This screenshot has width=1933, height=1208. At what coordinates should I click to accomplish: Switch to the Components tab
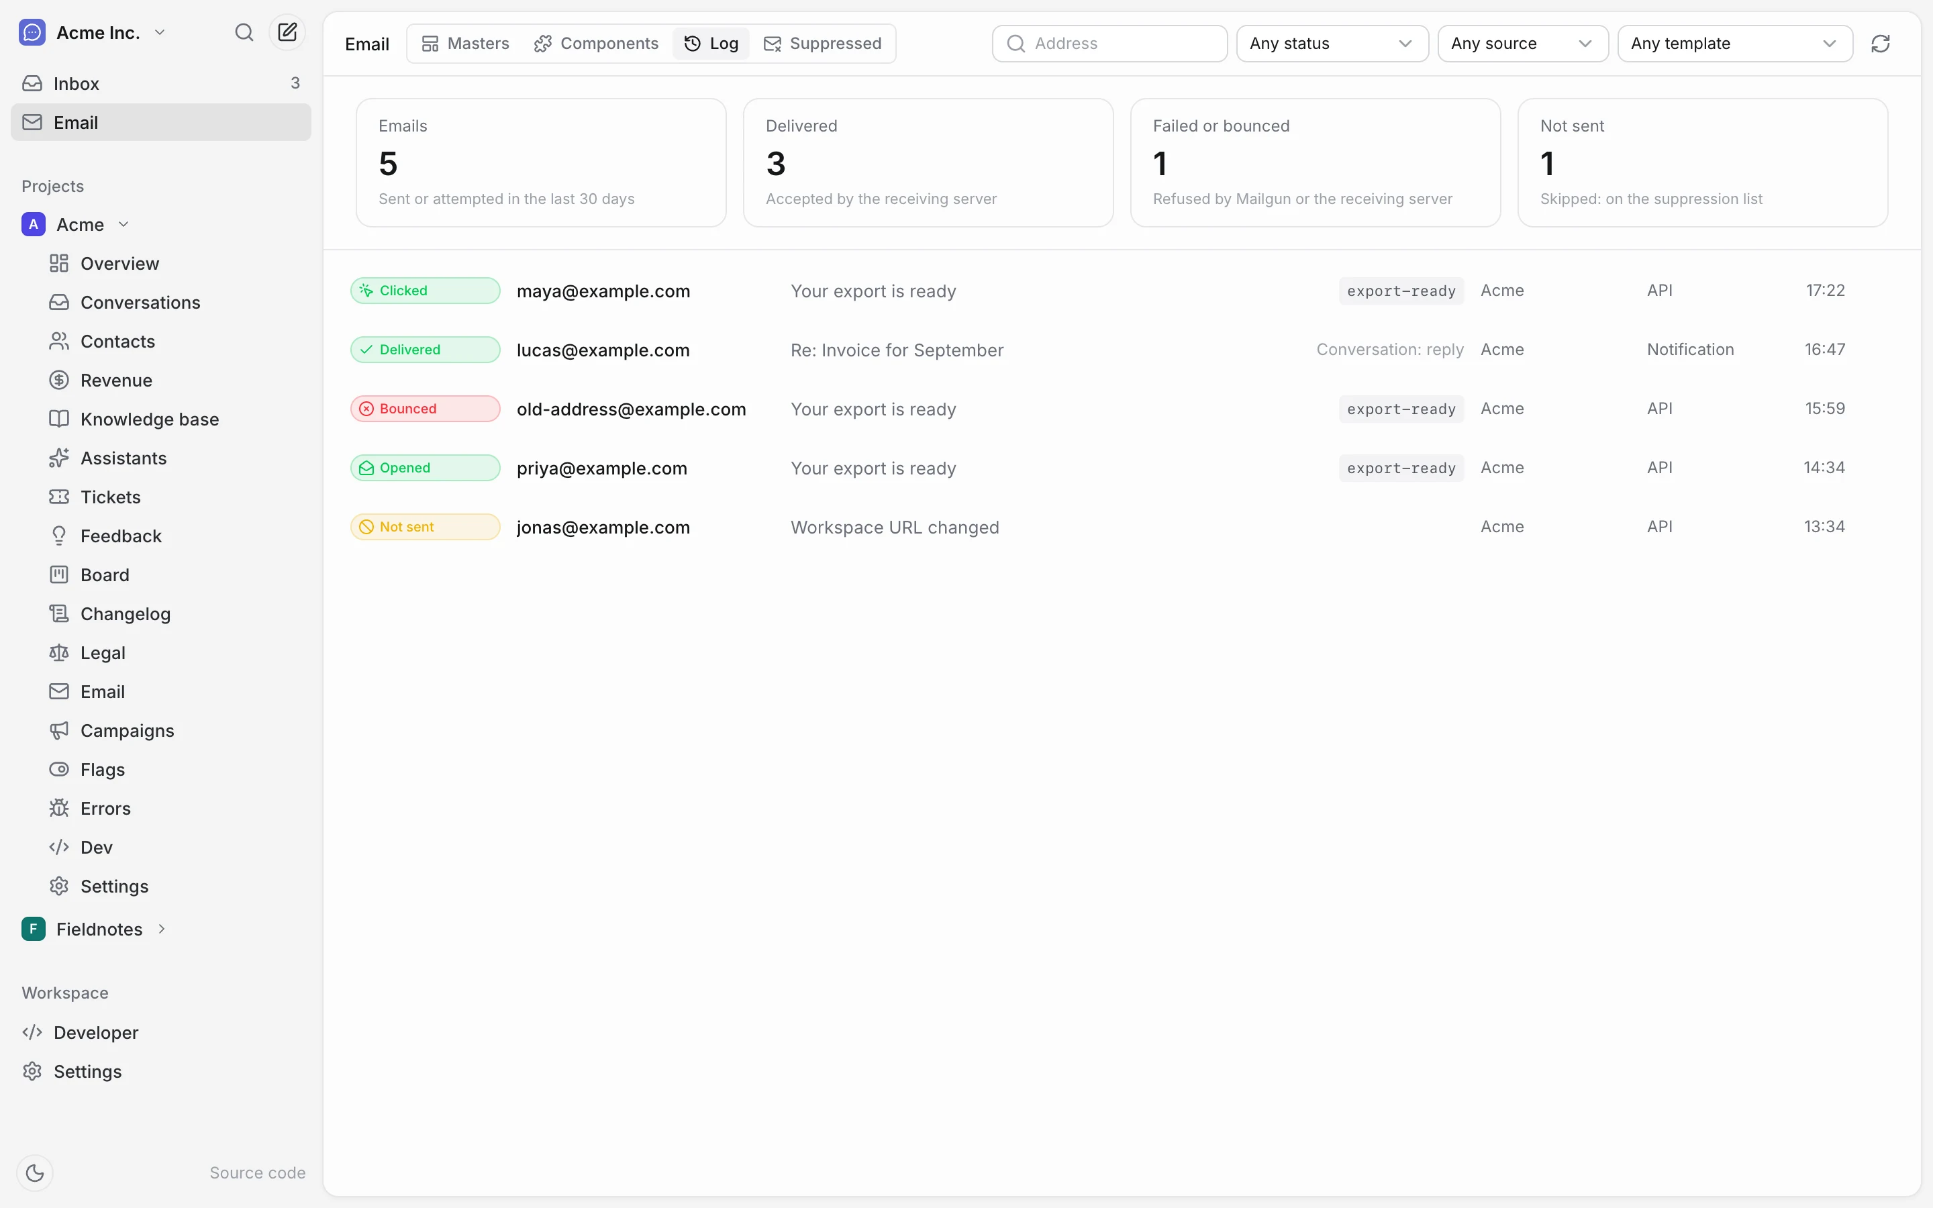(596, 44)
